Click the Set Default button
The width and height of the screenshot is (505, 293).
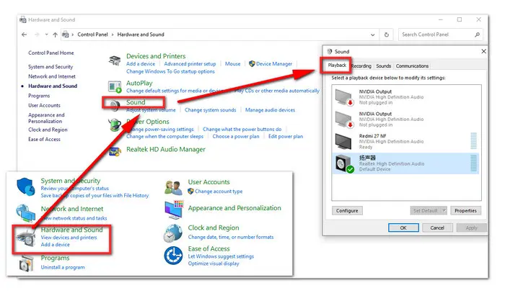click(x=426, y=211)
